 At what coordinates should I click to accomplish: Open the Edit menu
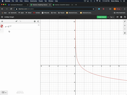(17, 1)
